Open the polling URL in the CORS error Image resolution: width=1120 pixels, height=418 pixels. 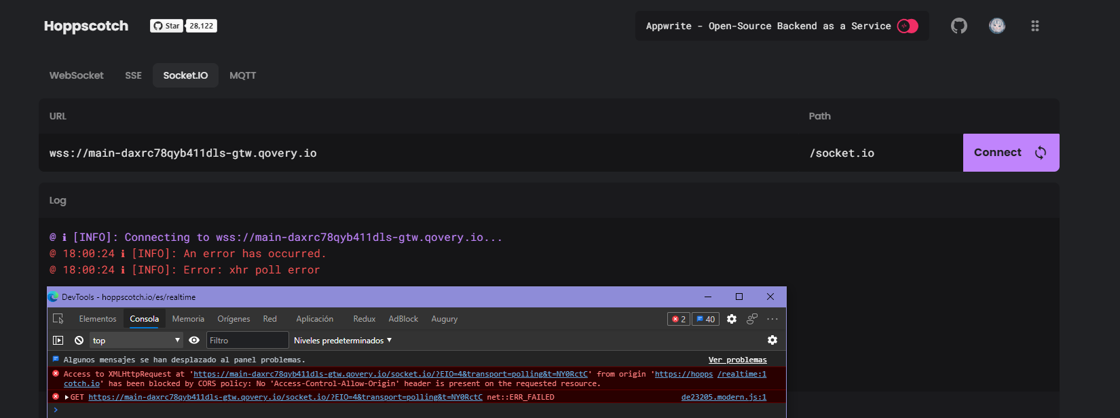click(x=390, y=374)
